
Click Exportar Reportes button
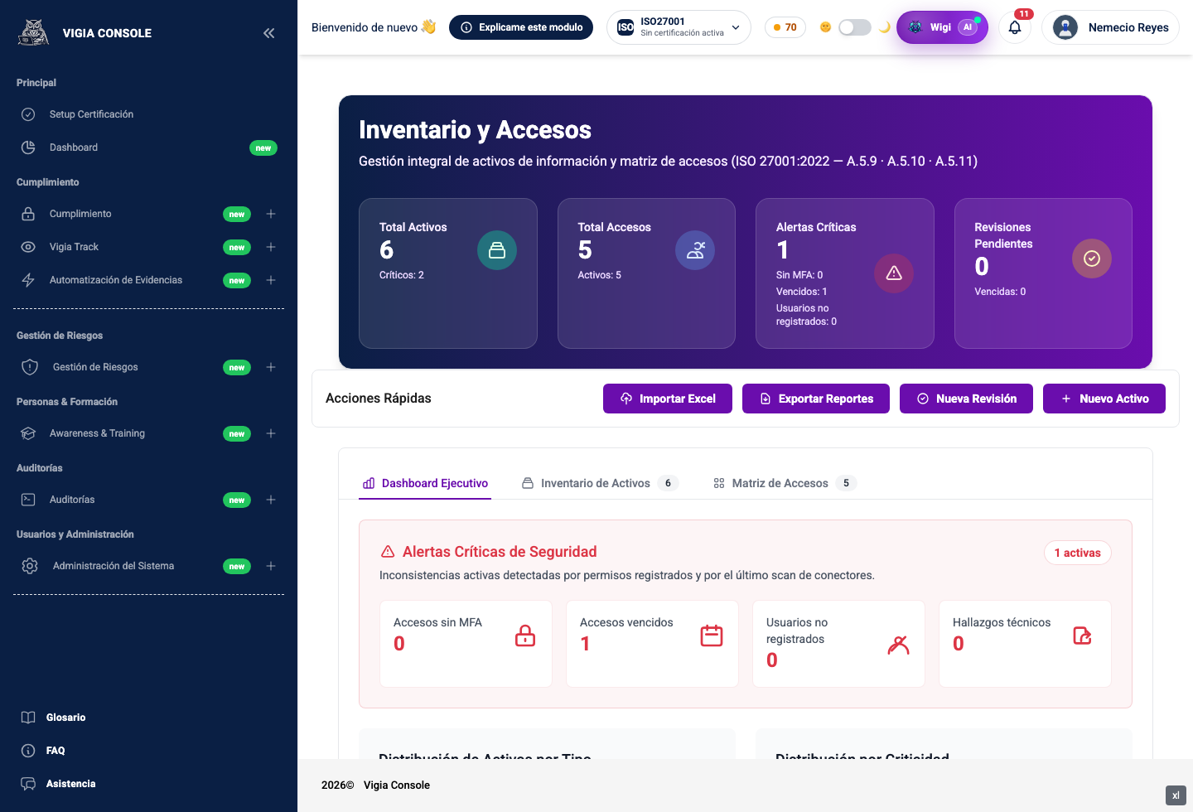point(816,399)
